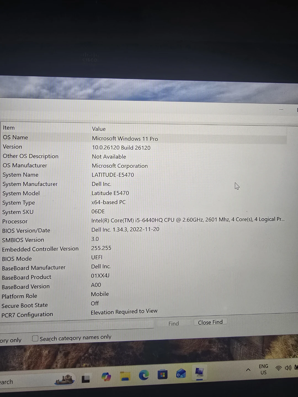The width and height of the screenshot is (298, 397).
Task: Select the Other OS Description row
Action: (143, 156)
